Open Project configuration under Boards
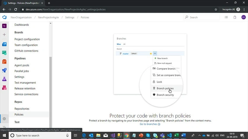Viewport: 248px width, 139px height. (27, 39)
